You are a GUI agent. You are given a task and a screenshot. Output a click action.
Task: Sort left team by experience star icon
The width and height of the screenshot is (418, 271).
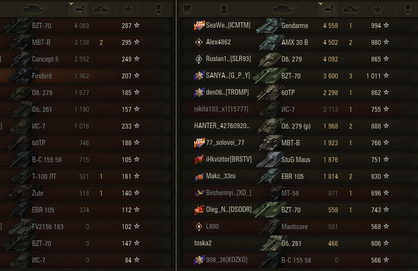(x=128, y=9)
